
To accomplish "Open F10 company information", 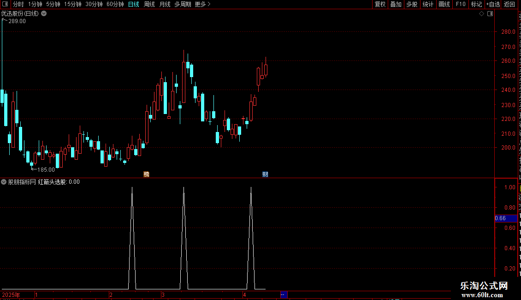I will pos(461,4).
